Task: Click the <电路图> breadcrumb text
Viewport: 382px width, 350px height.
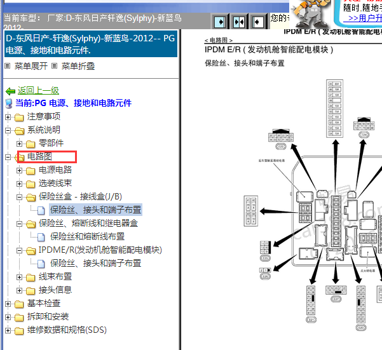Action: click(x=219, y=40)
